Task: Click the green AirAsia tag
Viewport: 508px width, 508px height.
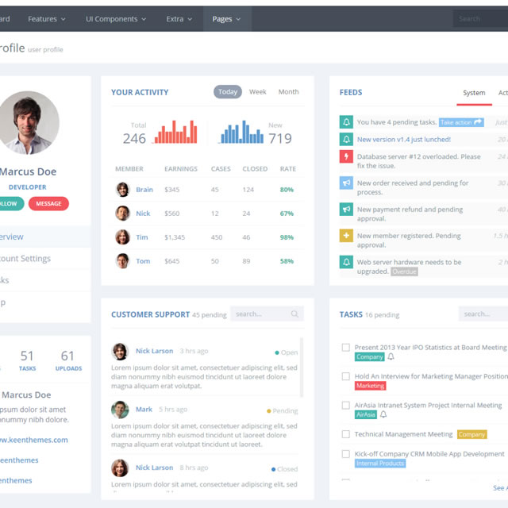Action: (x=366, y=414)
